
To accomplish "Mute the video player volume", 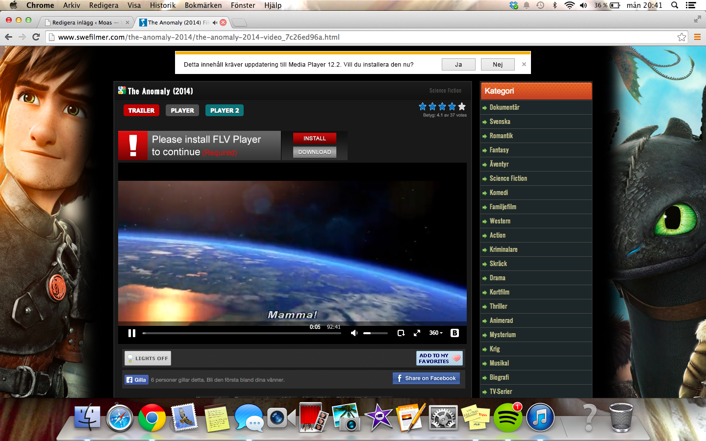I will point(354,333).
